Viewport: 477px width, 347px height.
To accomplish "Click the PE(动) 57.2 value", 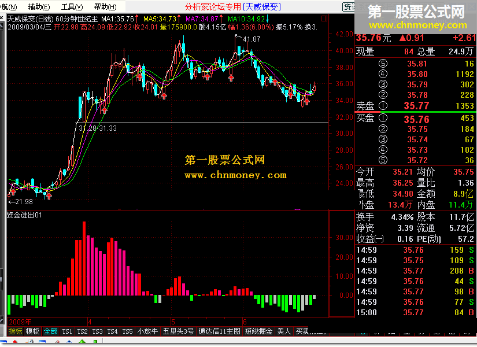I will click(466, 239).
